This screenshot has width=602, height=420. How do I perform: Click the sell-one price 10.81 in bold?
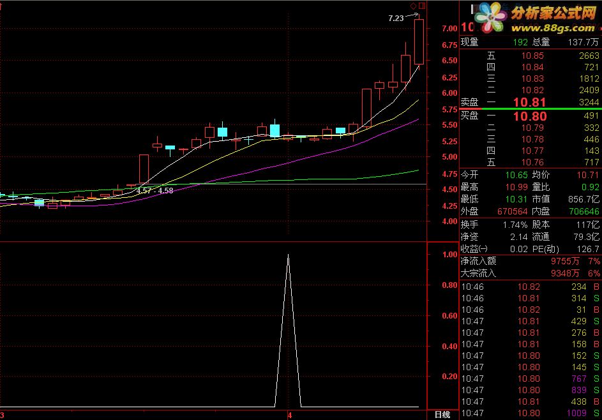529,102
